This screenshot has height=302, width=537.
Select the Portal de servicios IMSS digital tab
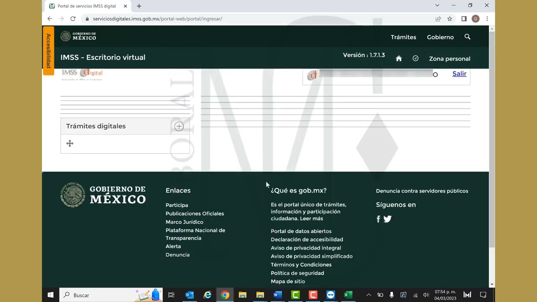pyautogui.click(x=88, y=6)
